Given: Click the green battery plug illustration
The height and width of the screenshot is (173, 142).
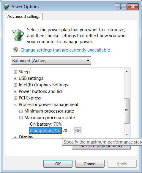Looking at the screenshot, I should pos(18,35).
